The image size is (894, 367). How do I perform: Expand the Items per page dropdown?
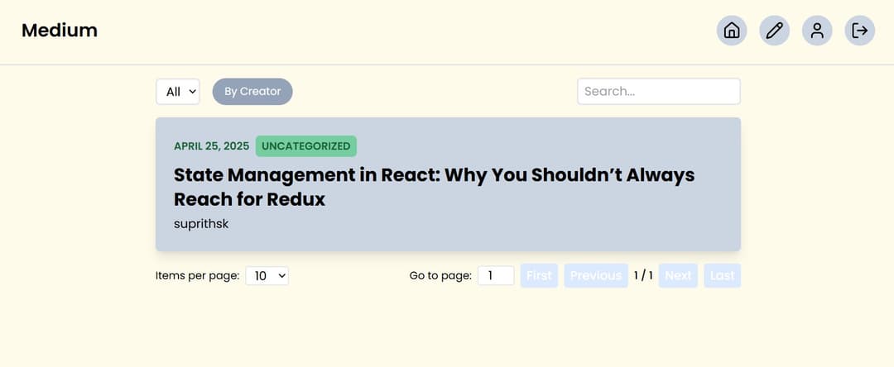pos(267,276)
